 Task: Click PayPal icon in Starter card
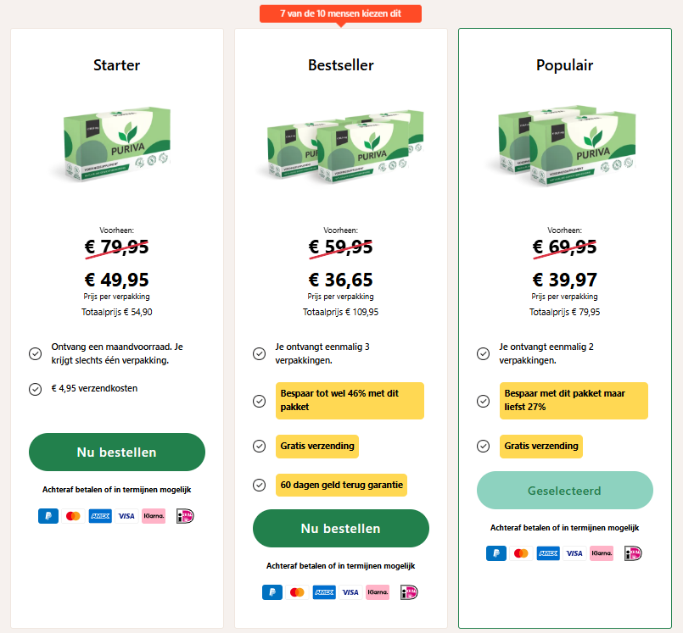[48, 515]
